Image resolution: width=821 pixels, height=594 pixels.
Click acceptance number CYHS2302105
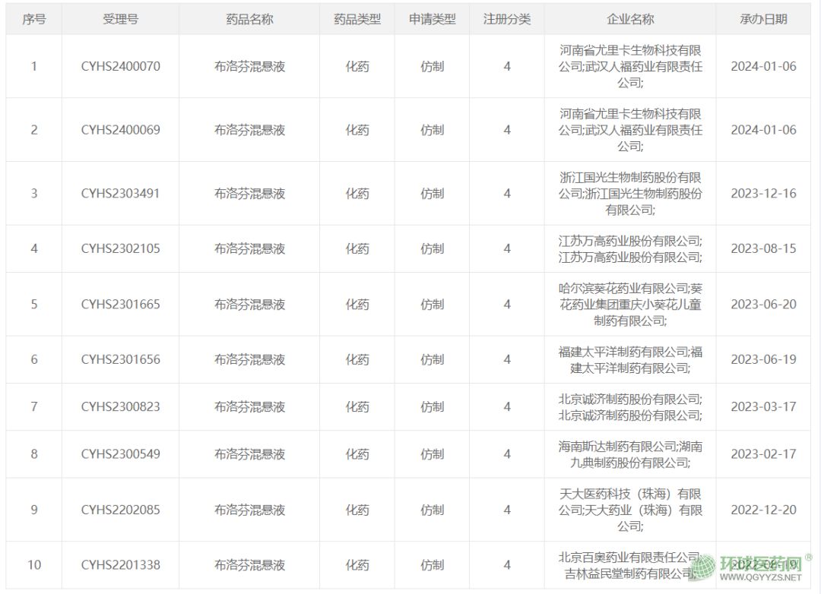click(120, 249)
